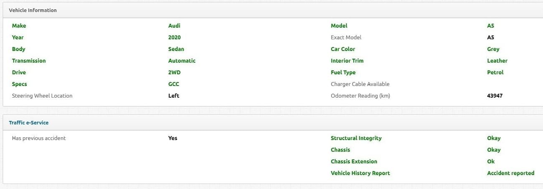
Task: Click the odometer reading 43947
Action: tap(495, 96)
